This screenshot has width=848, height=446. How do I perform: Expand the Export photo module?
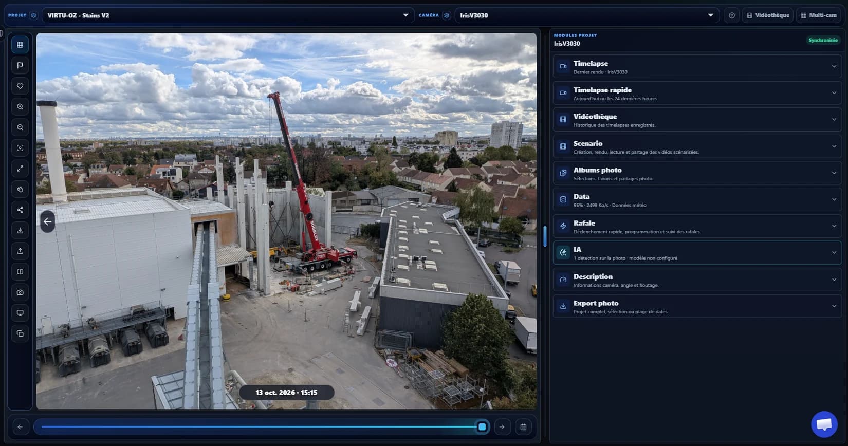click(x=697, y=306)
